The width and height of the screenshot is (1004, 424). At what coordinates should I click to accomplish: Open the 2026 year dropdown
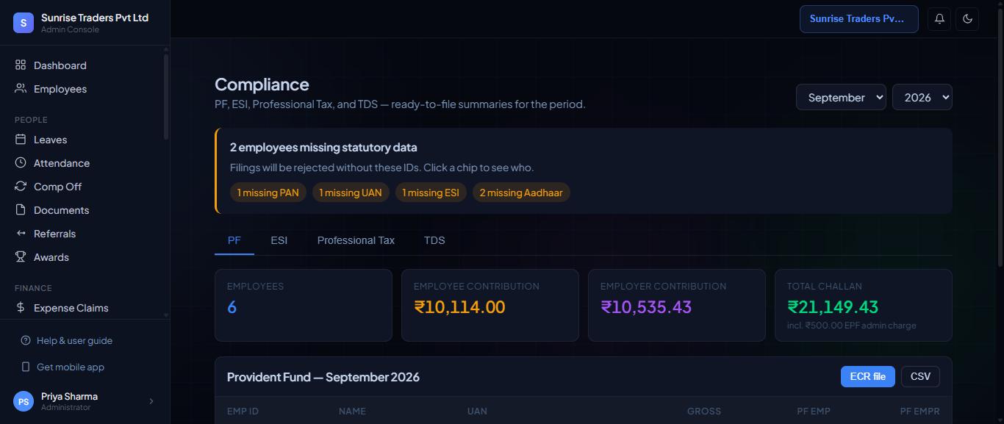922,97
